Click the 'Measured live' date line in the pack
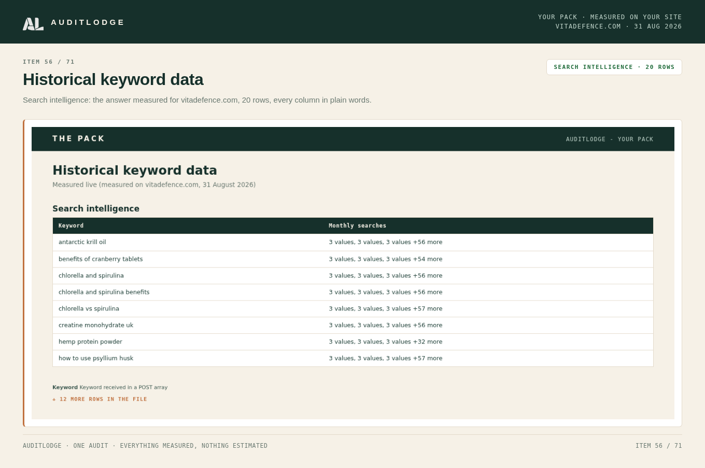 (x=154, y=185)
